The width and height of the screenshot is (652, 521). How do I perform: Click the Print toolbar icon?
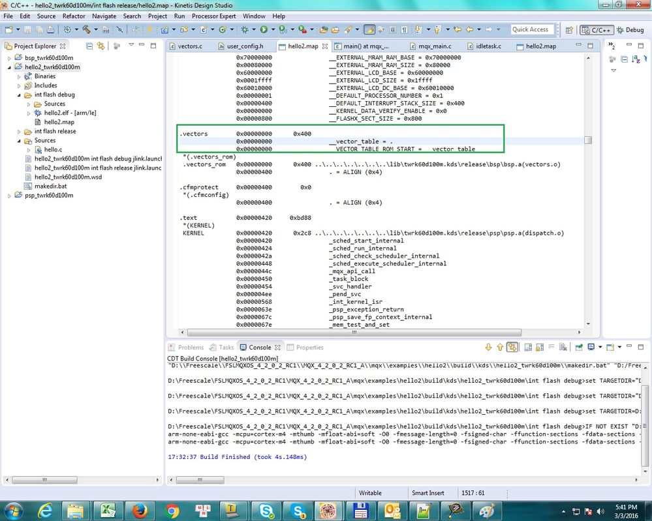(x=50, y=29)
